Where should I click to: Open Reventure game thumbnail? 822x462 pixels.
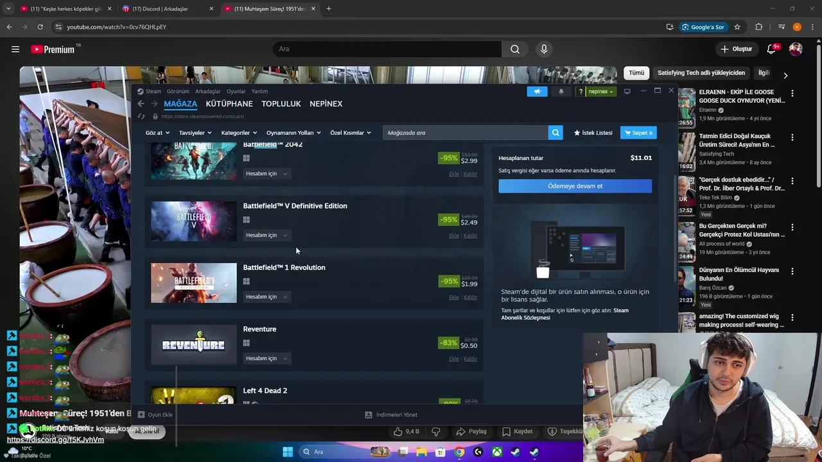point(194,345)
